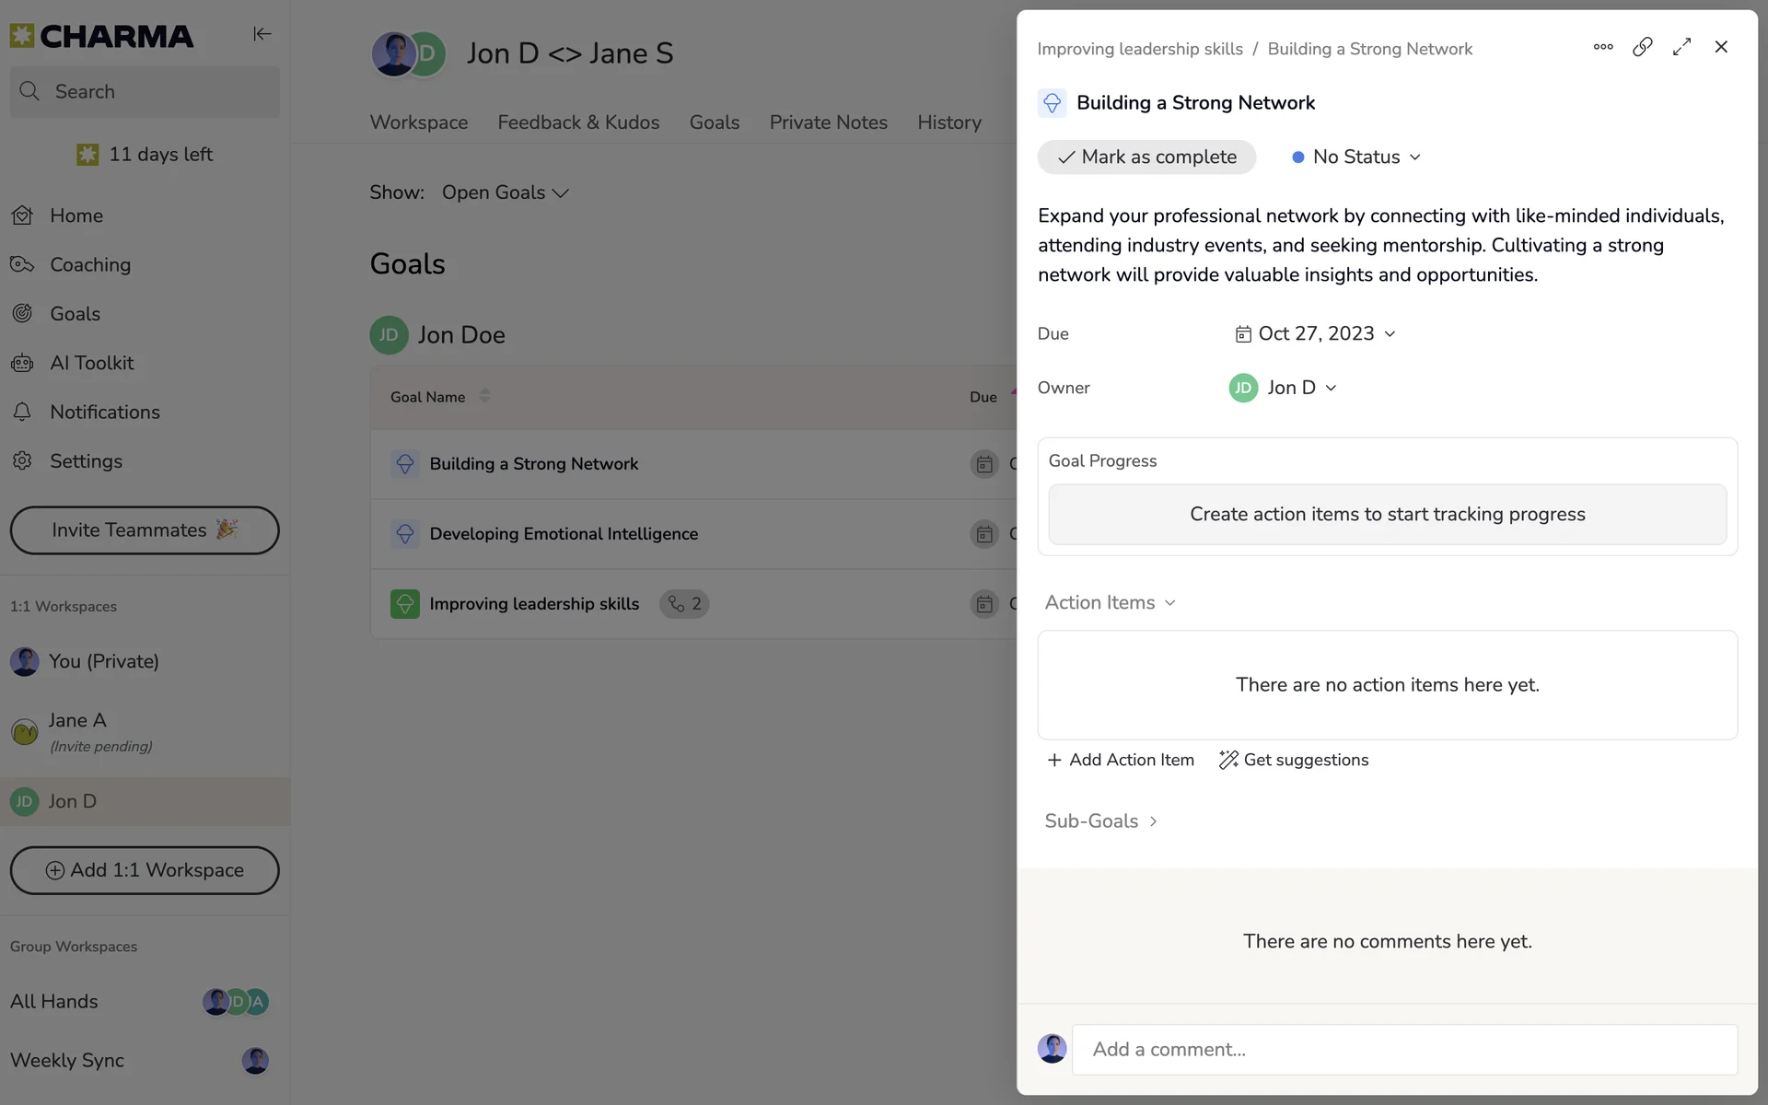1768x1105 pixels.
Task: Click the Add a comment field
Action: (1403, 1050)
